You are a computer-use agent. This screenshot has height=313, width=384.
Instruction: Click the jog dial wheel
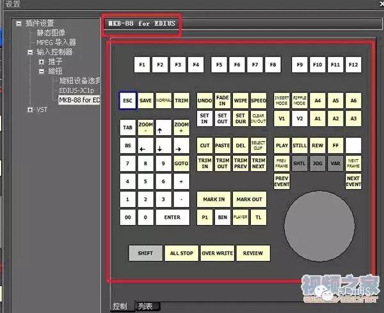coord(319,226)
